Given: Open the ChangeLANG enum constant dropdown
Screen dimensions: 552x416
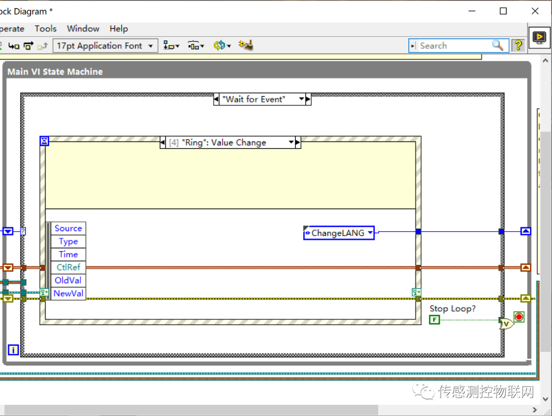Looking at the screenshot, I should [x=370, y=233].
